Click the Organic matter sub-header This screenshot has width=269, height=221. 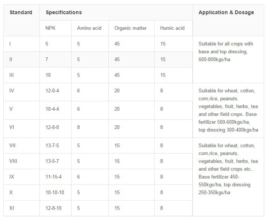(130, 28)
